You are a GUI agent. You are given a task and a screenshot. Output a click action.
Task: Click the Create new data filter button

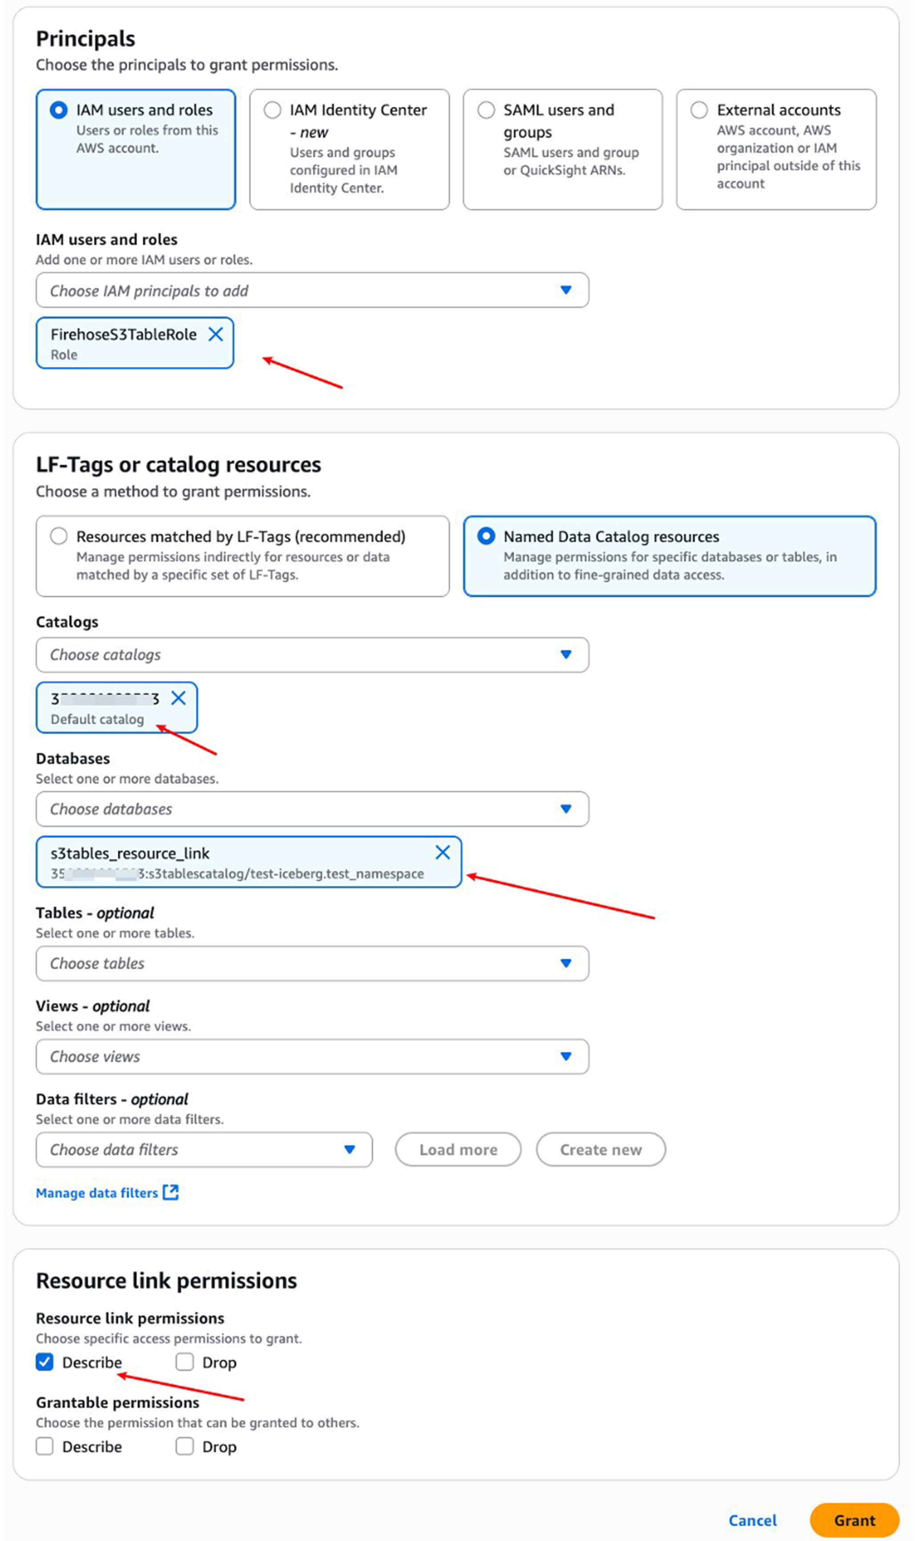click(x=601, y=1149)
